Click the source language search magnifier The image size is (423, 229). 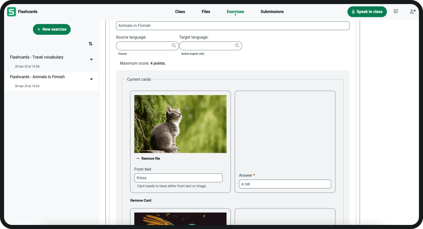click(x=174, y=45)
